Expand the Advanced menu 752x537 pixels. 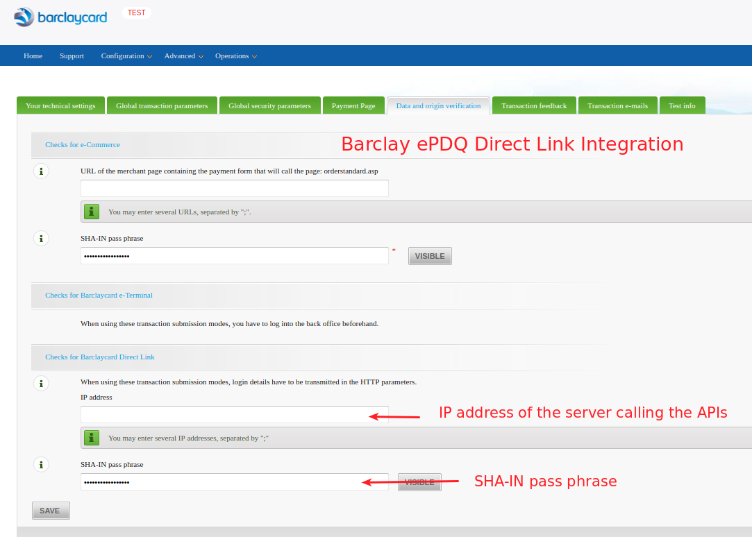tap(183, 56)
